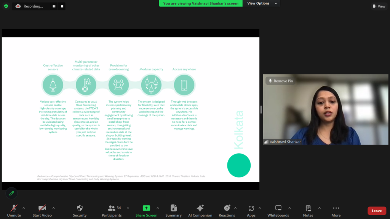
Task: Open the More menu
Action: (x=336, y=208)
